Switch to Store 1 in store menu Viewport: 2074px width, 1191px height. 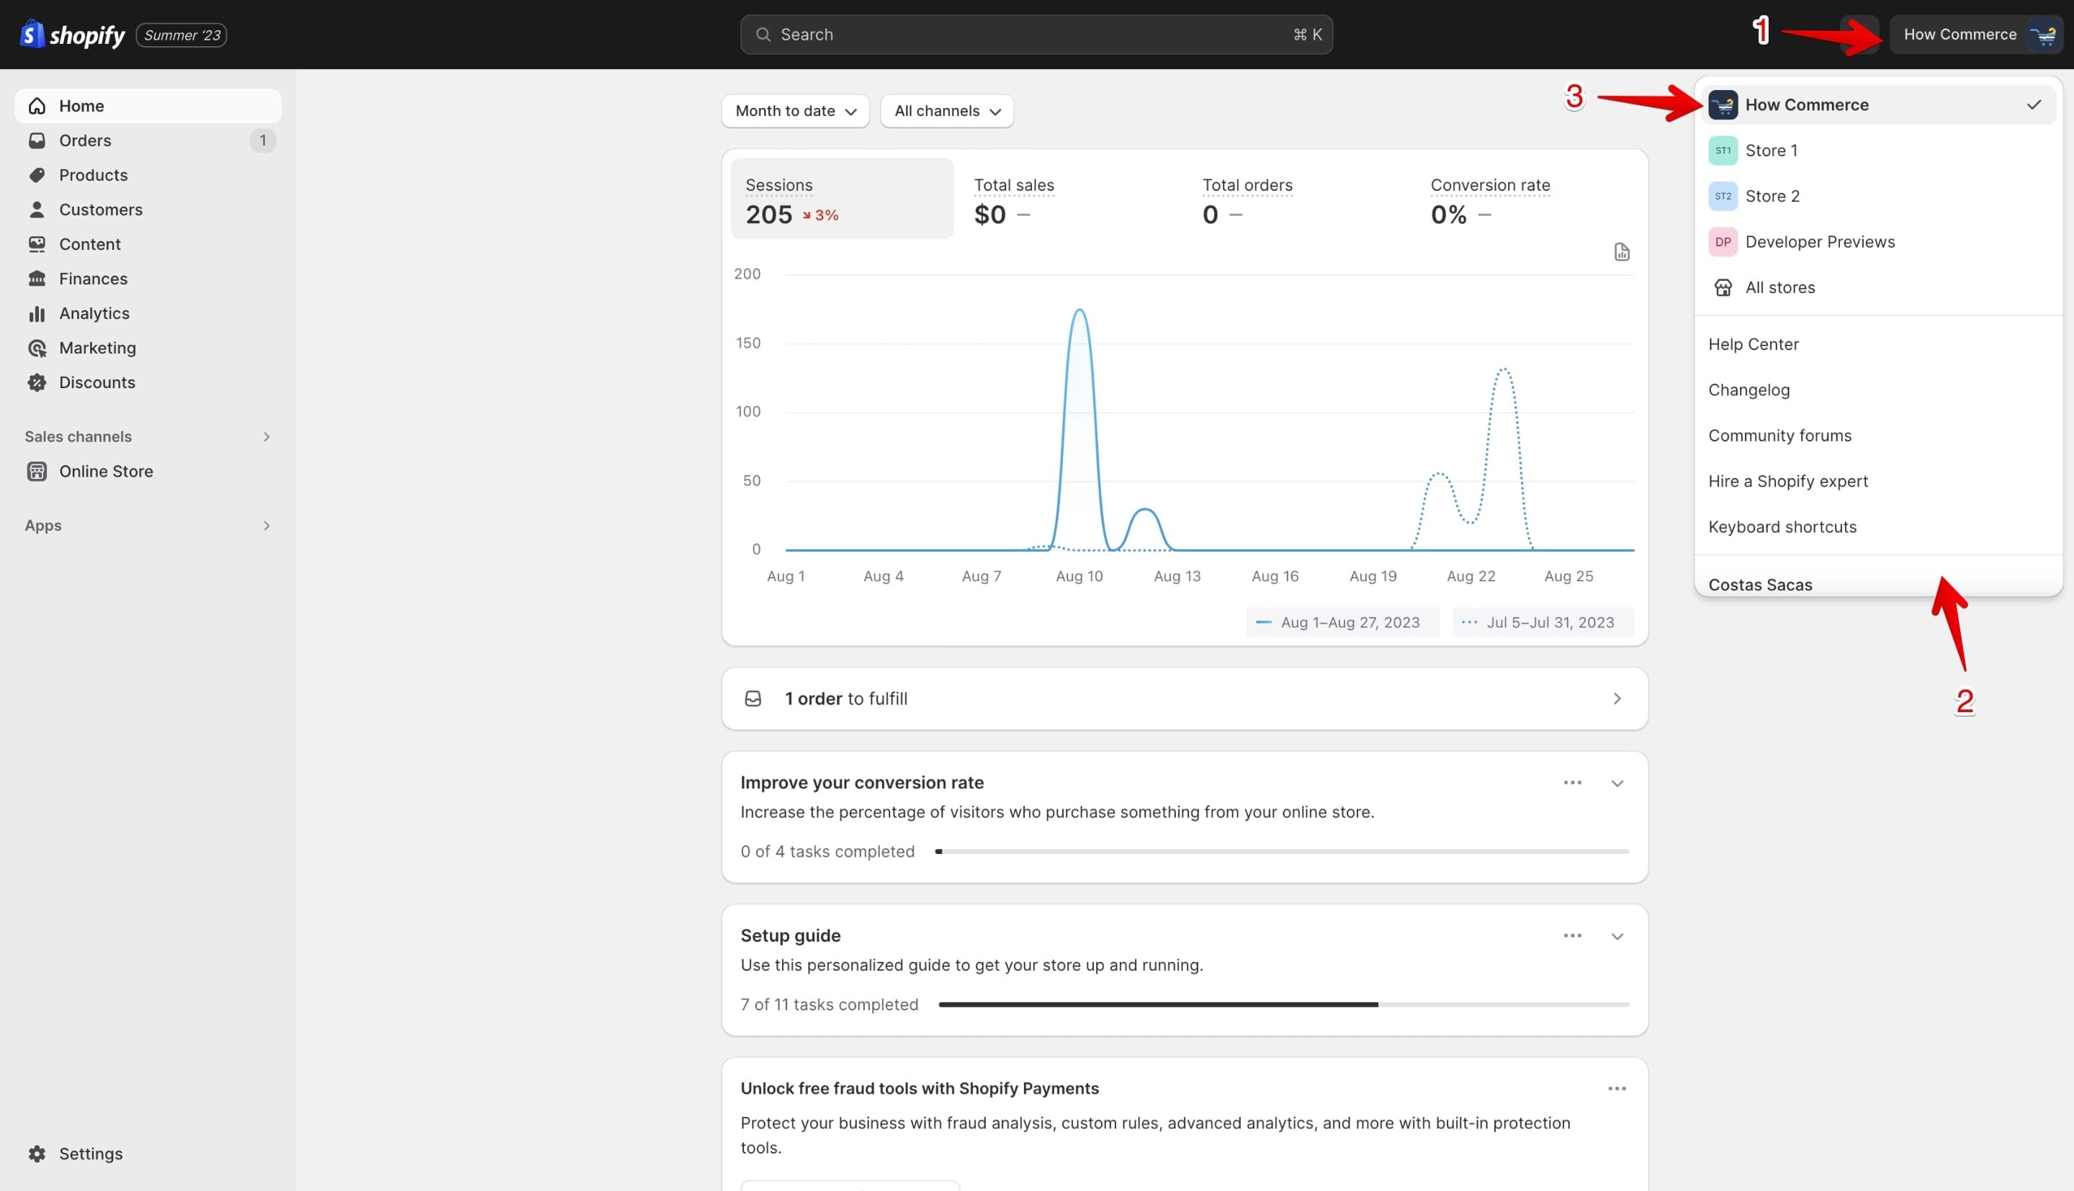tap(1877, 150)
